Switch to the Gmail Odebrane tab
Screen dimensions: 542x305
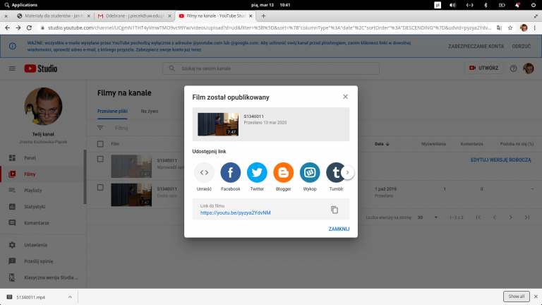coord(134,16)
